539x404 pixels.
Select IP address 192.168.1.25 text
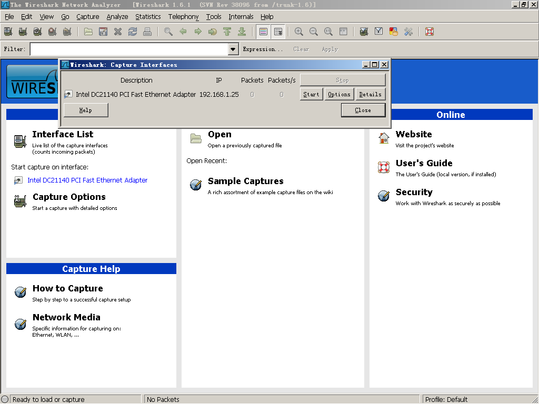point(219,94)
